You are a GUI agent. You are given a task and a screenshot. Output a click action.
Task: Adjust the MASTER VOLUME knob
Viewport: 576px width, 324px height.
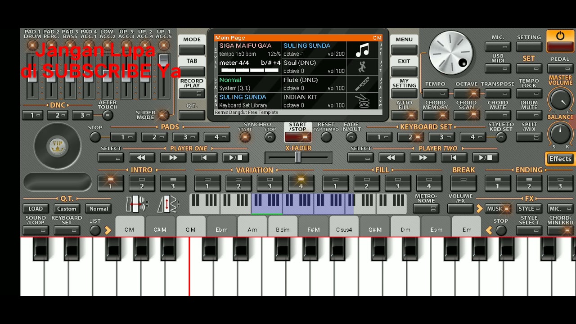560,99
